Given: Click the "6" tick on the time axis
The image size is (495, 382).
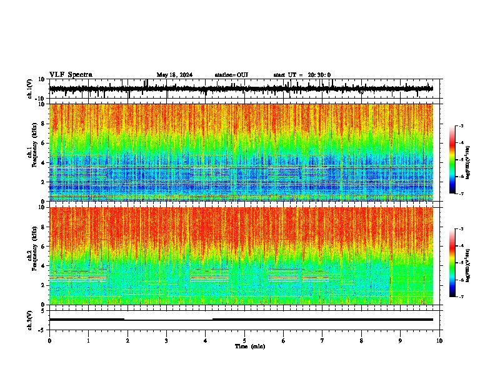Looking at the screenshot, I should pyautogui.click(x=284, y=341).
